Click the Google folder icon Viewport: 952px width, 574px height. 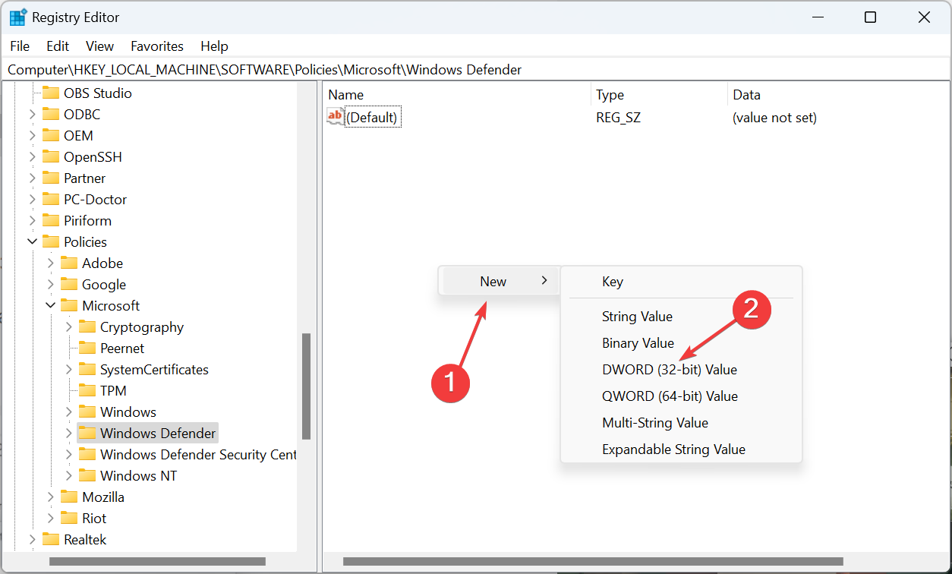(69, 285)
